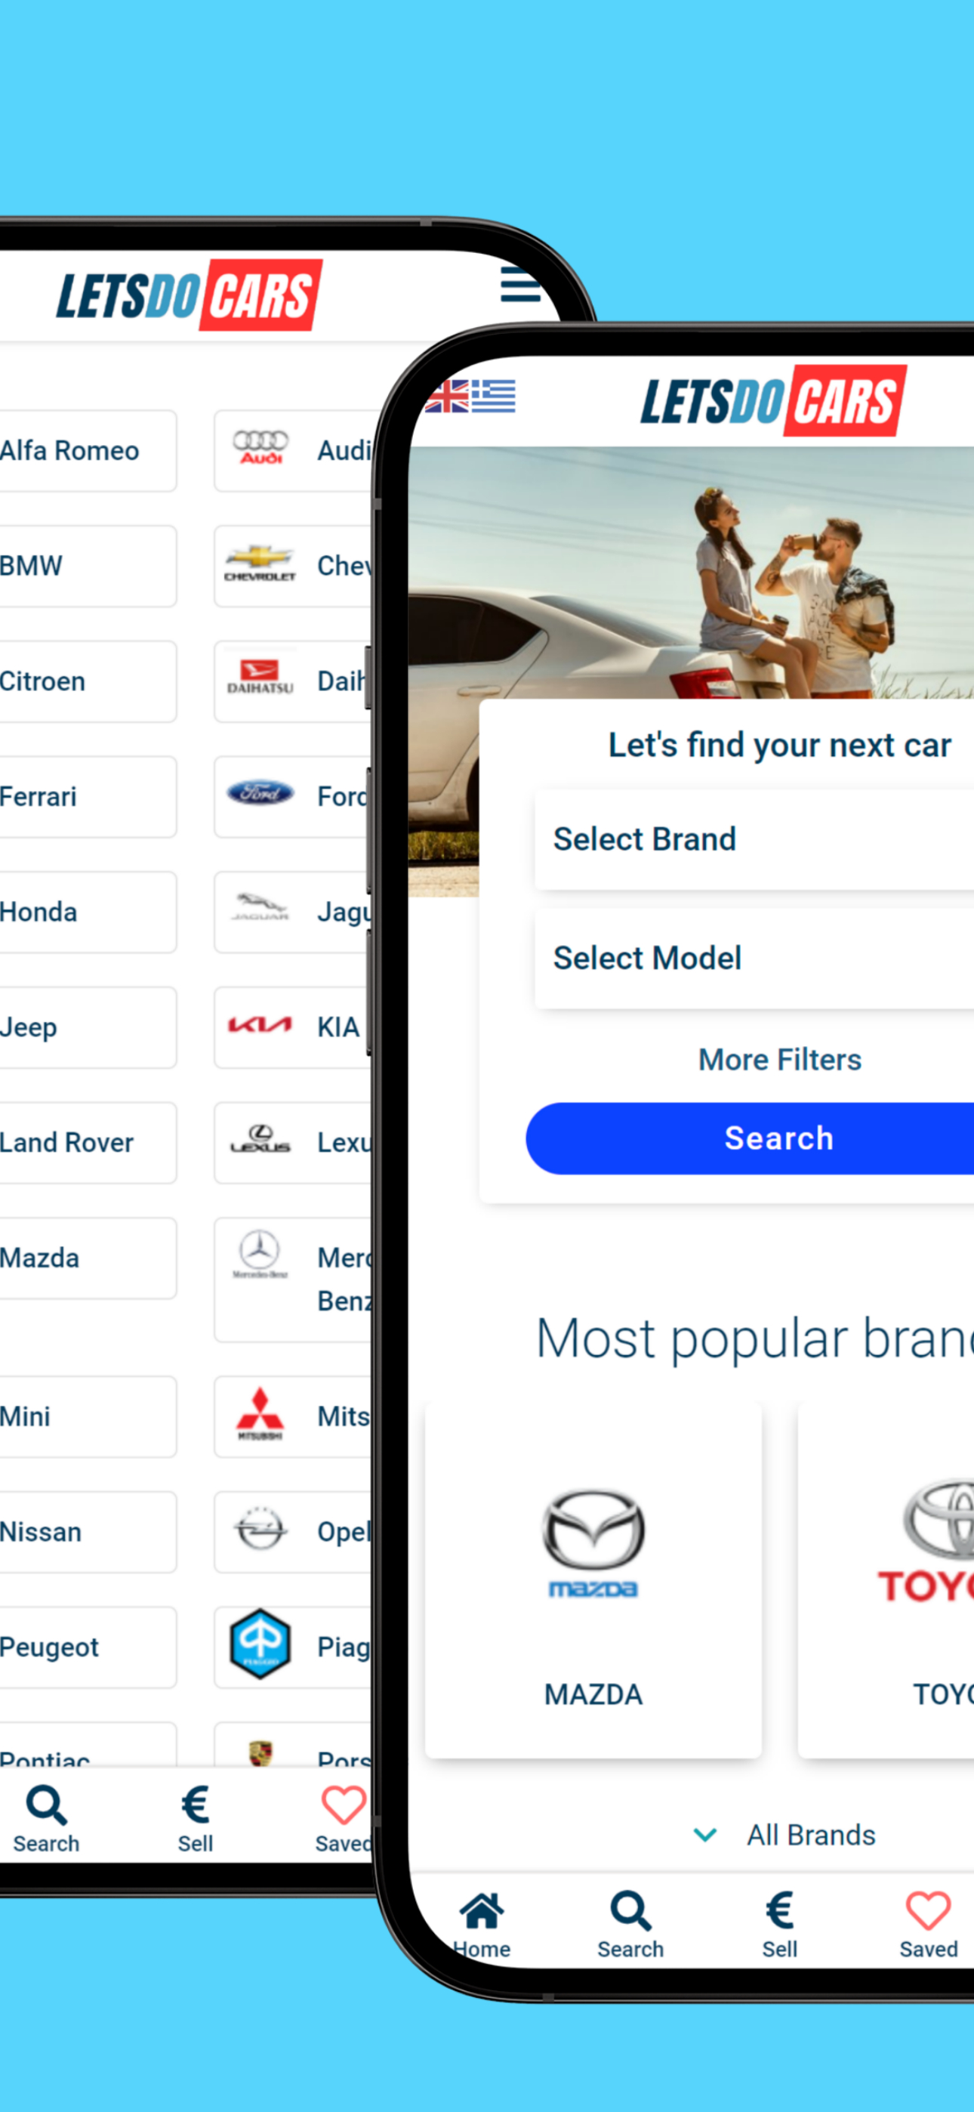Open the hamburger menu icon
The image size is (974, 2112).
pos(521,284)
